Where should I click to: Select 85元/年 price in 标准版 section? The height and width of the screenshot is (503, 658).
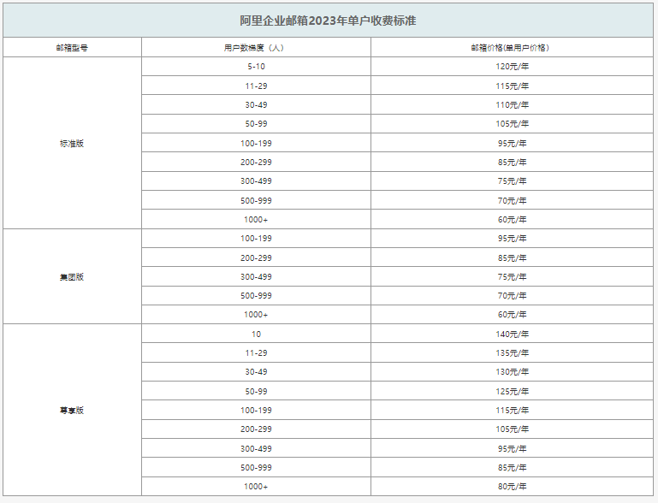point(512,163)
